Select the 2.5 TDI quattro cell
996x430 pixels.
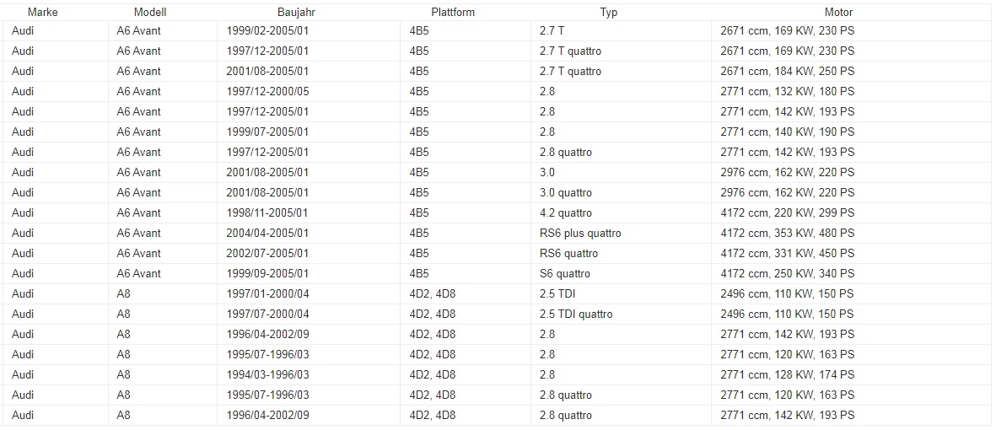click(621, 314)
